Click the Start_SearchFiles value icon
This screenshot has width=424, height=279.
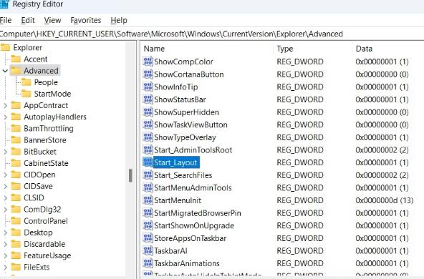click(148, 175)
